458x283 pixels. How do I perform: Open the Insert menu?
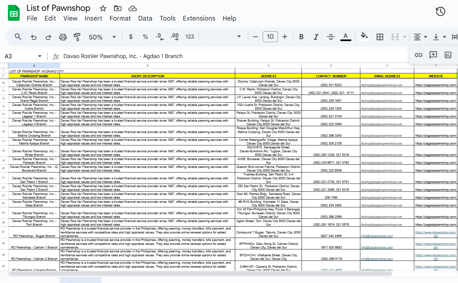coord(93,18)
